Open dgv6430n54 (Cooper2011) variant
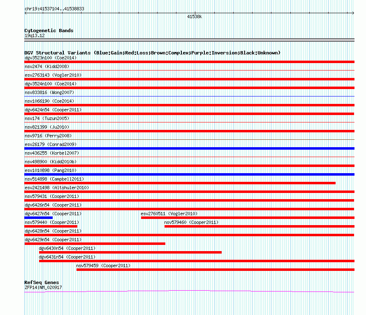Screen dimensions: 366x315 (67, 248)
